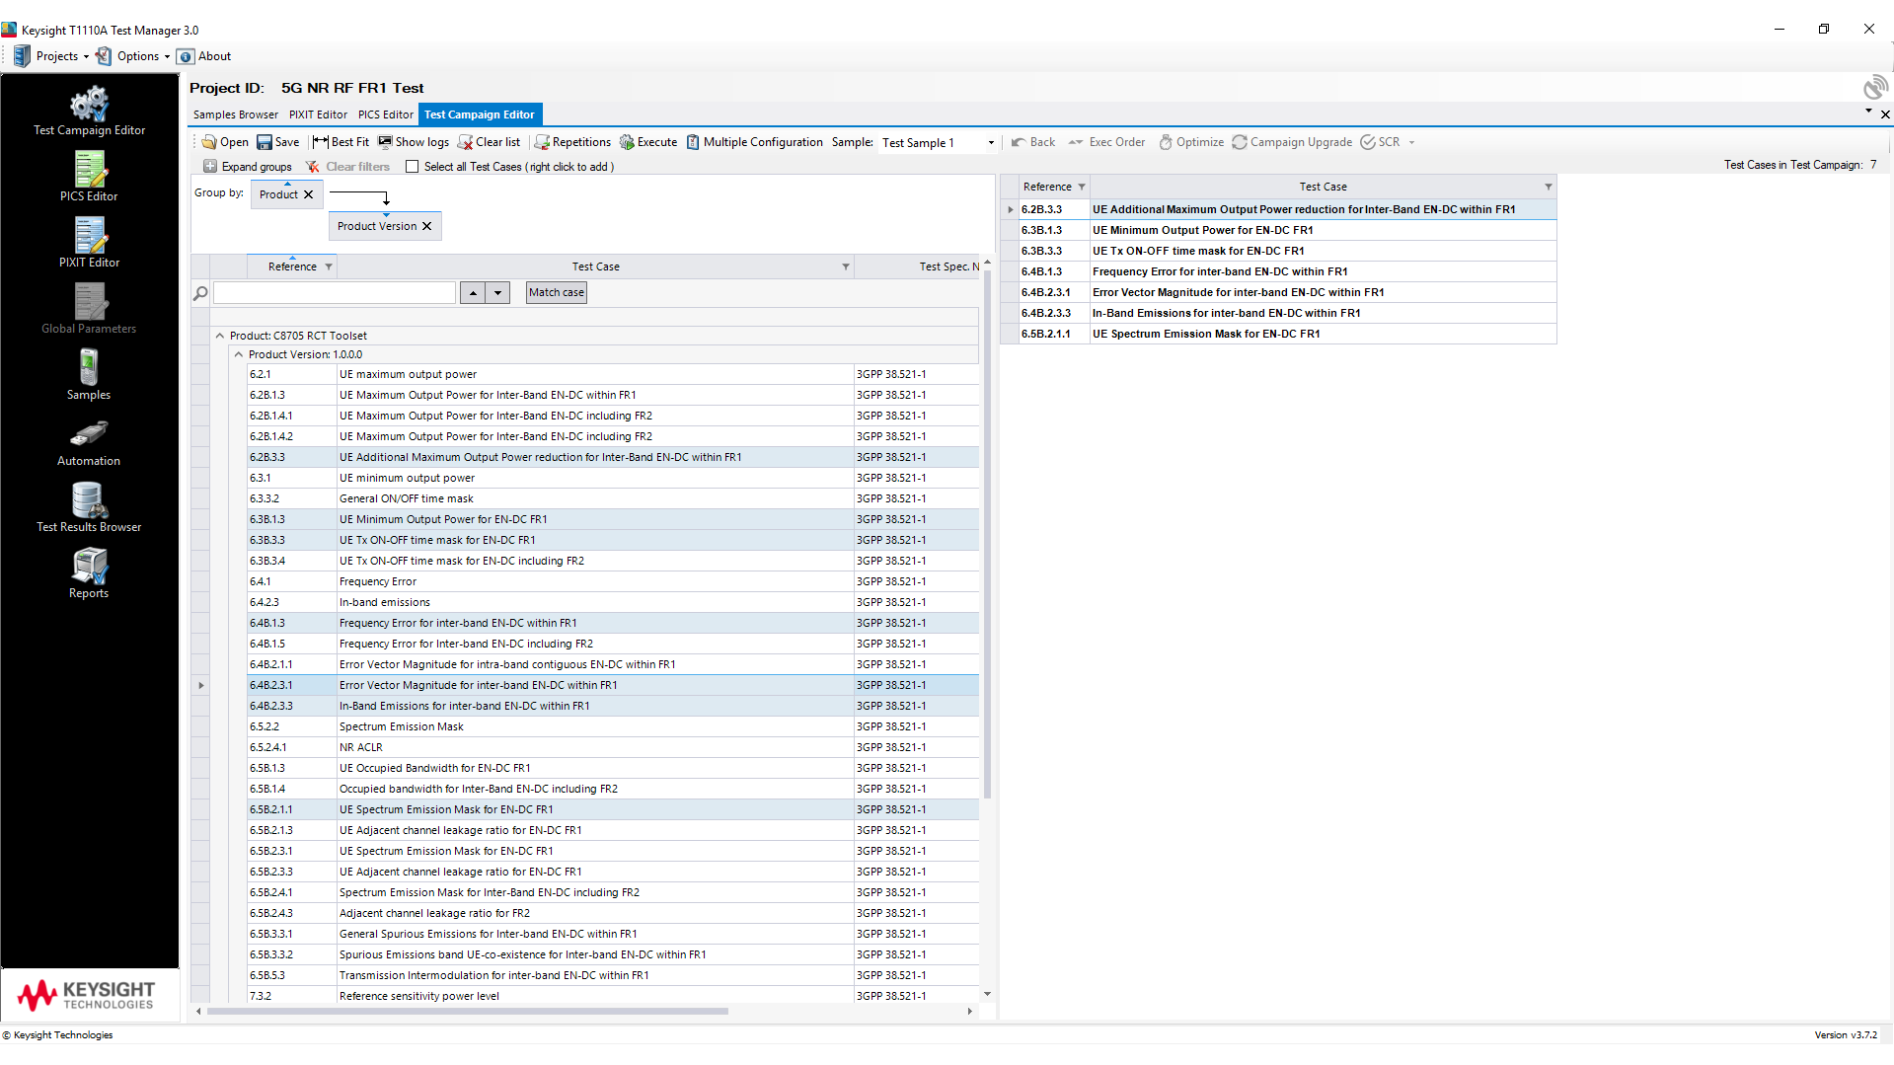This screenshot has height=1065, width=1894.
Task: Open Test Case column filter in campaign grid
Action: coord(1549,187)
